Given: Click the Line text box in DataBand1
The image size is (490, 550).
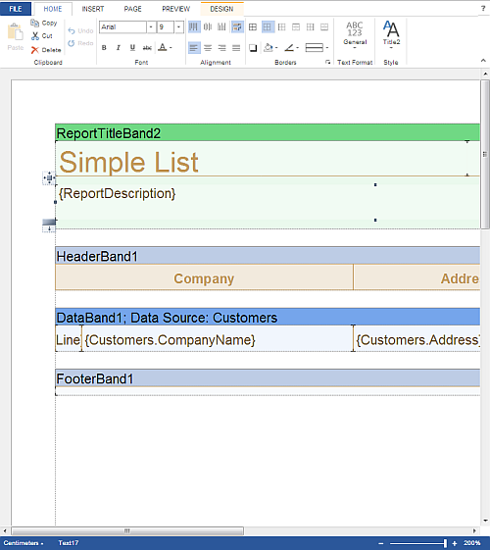Looking at the screenshot, I should tap(69, 339).
